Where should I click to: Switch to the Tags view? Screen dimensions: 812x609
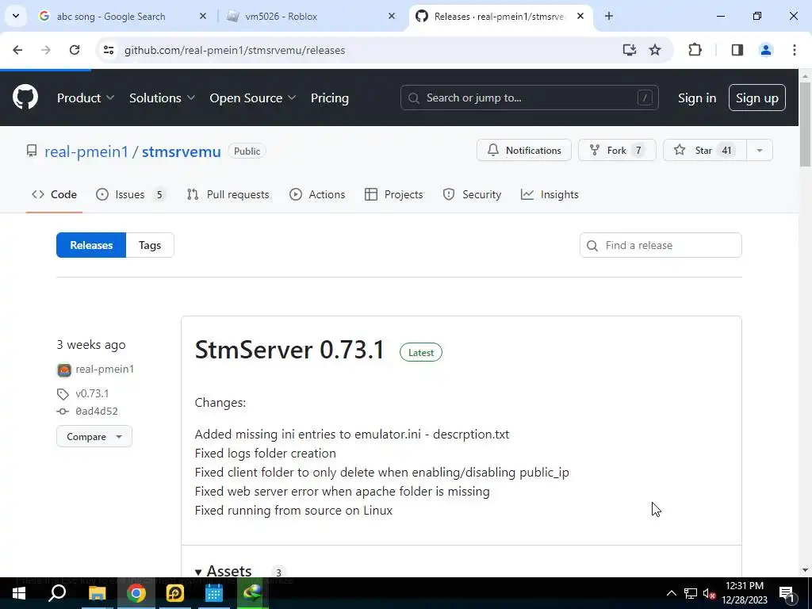150,245
